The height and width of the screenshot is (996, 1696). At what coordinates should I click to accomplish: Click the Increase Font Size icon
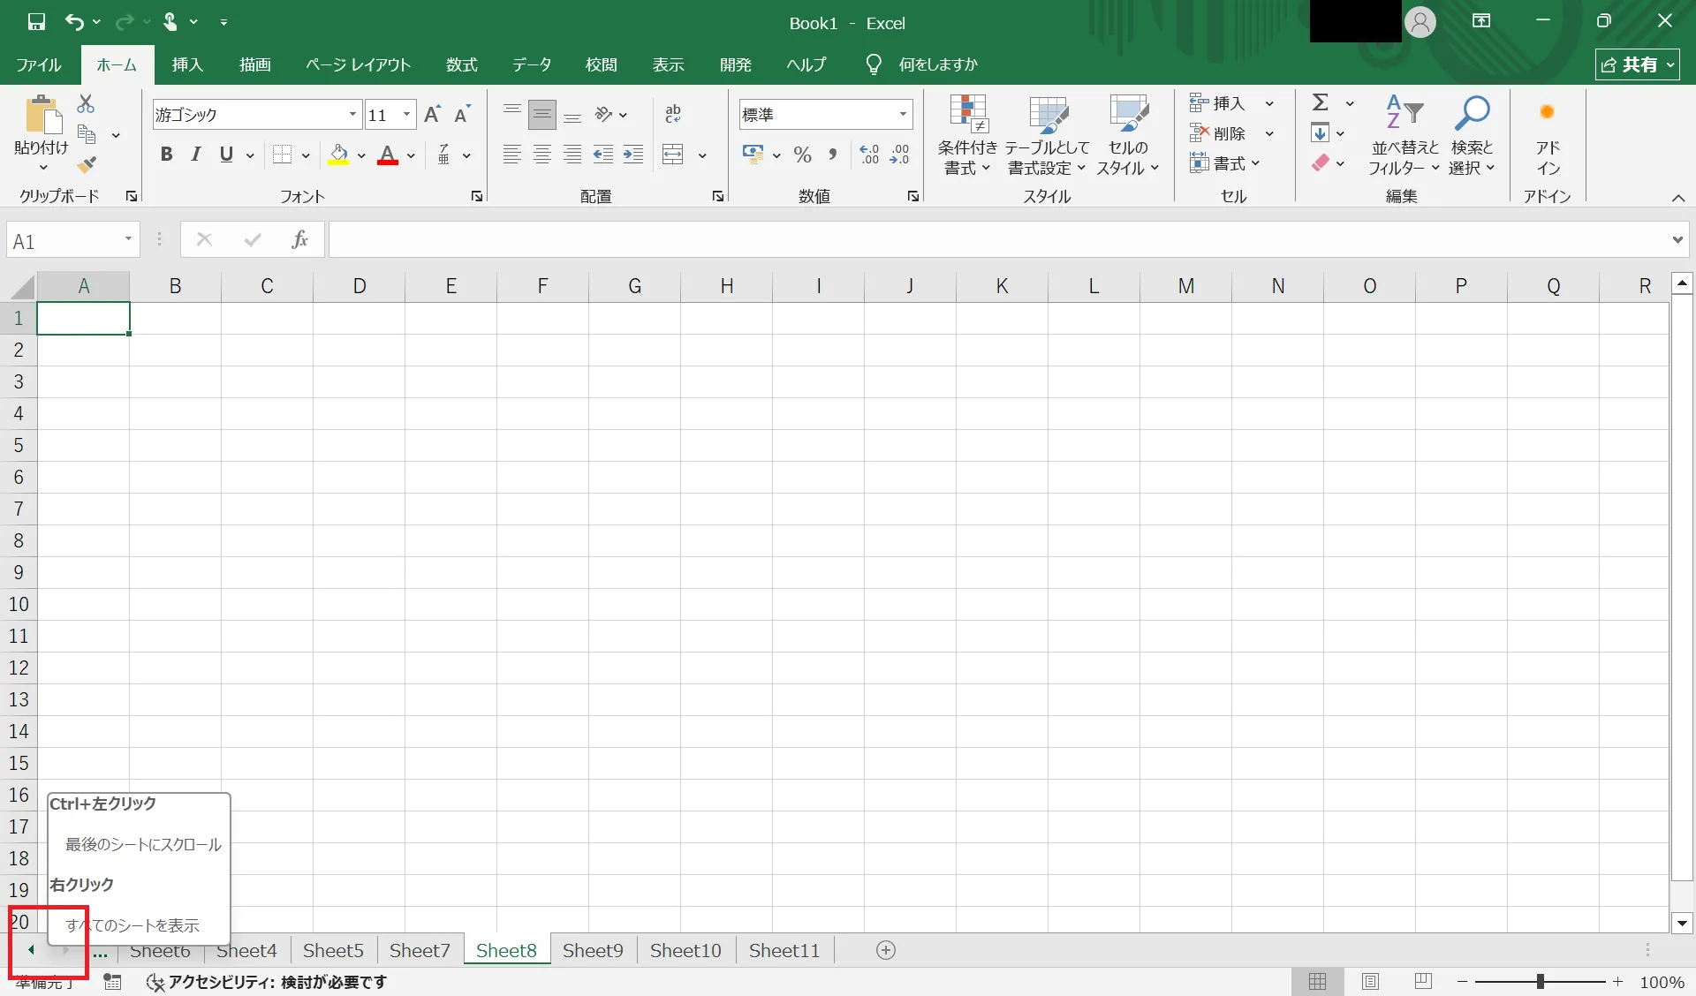pyautogui.click(x=432, y=115)
